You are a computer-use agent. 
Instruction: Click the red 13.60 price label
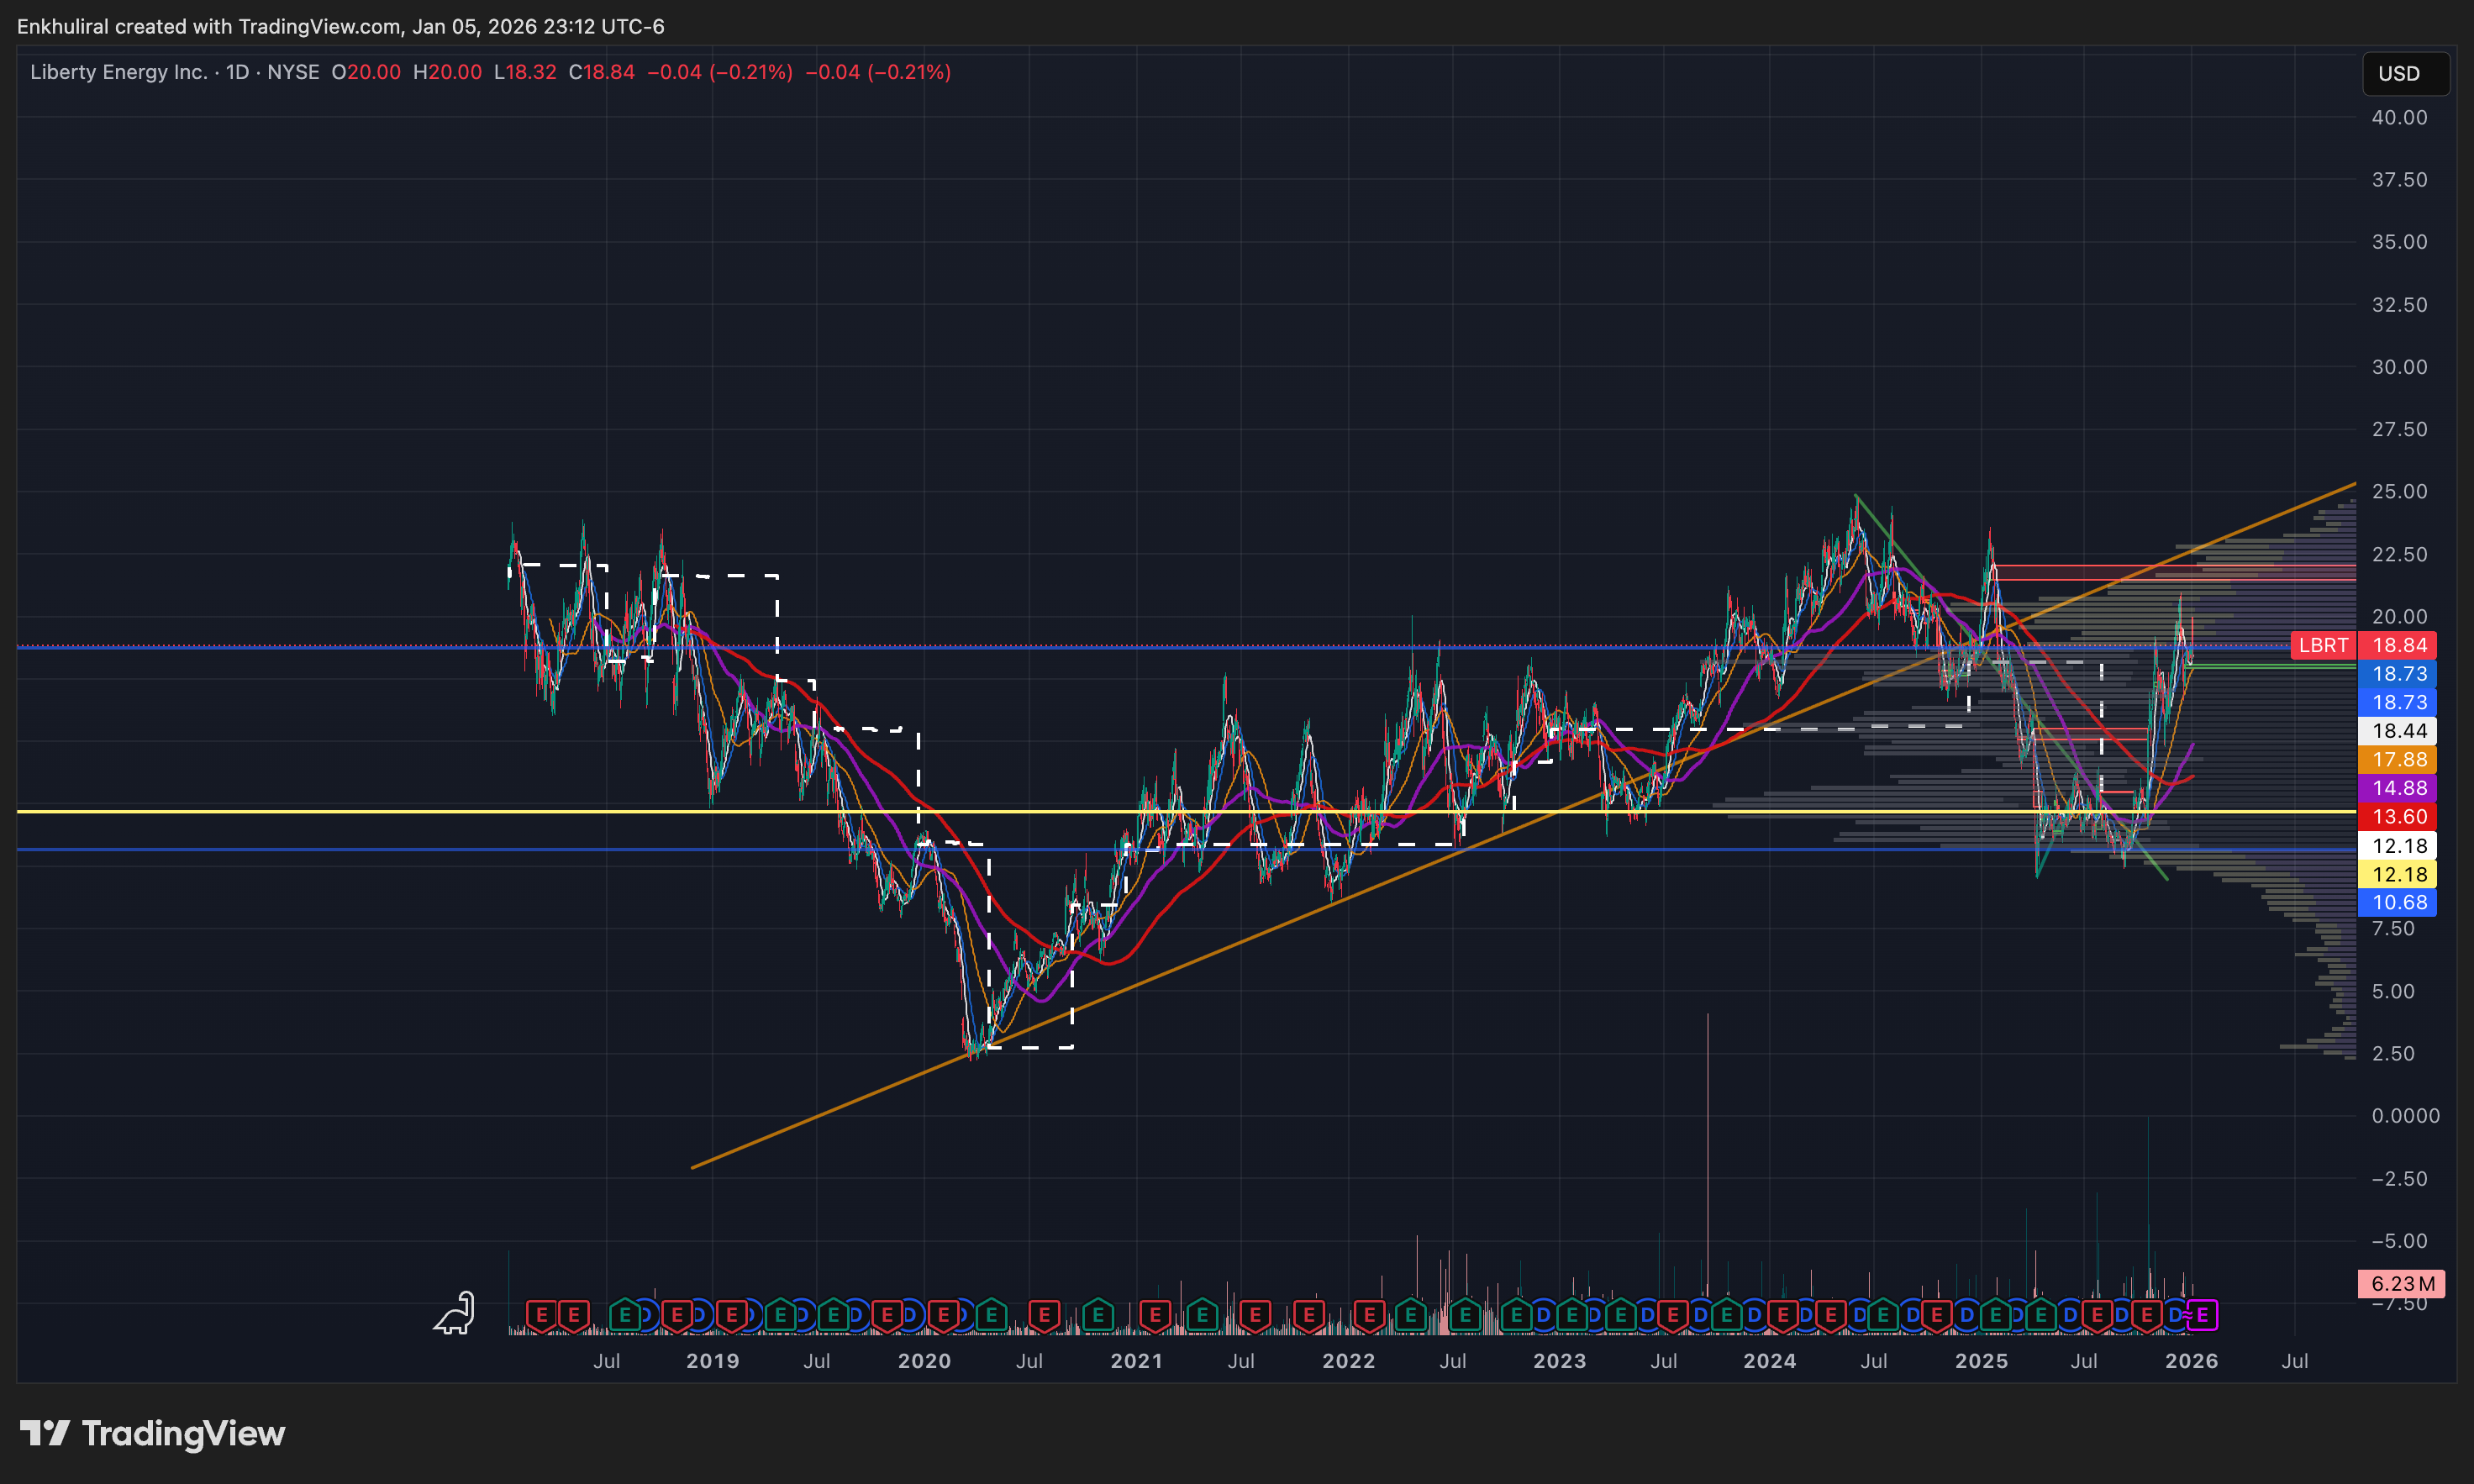point(2399,817)
